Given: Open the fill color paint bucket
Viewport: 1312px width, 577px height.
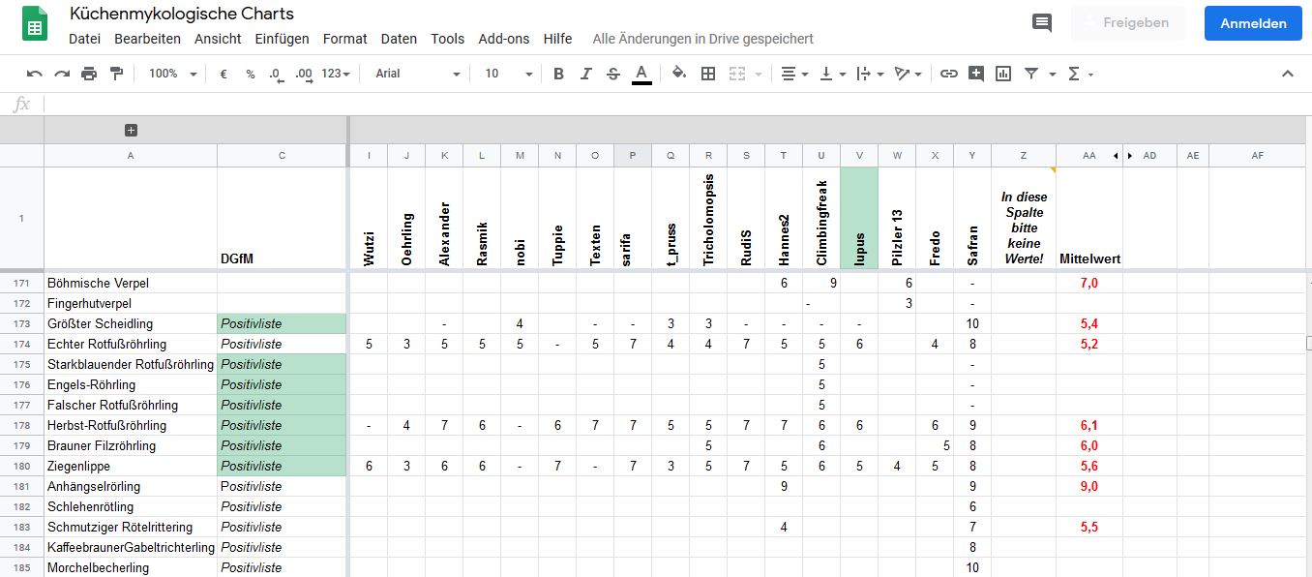Looking at the screenshot, I should coord(678,74).
